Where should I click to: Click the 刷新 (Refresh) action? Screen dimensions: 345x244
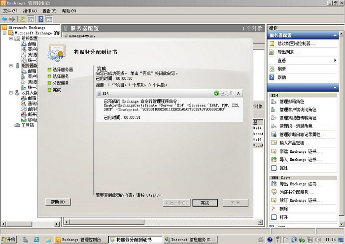point(281,69)
